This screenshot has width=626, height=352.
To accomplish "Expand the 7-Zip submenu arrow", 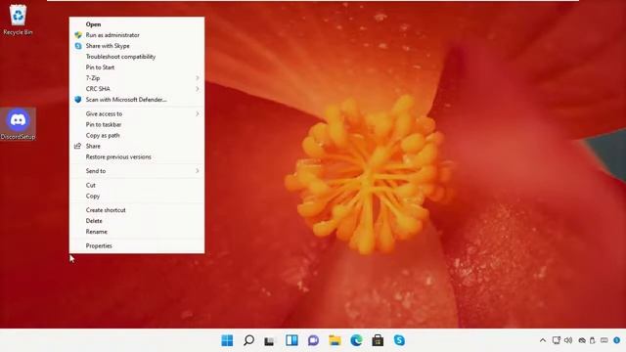I will [198, 78].
